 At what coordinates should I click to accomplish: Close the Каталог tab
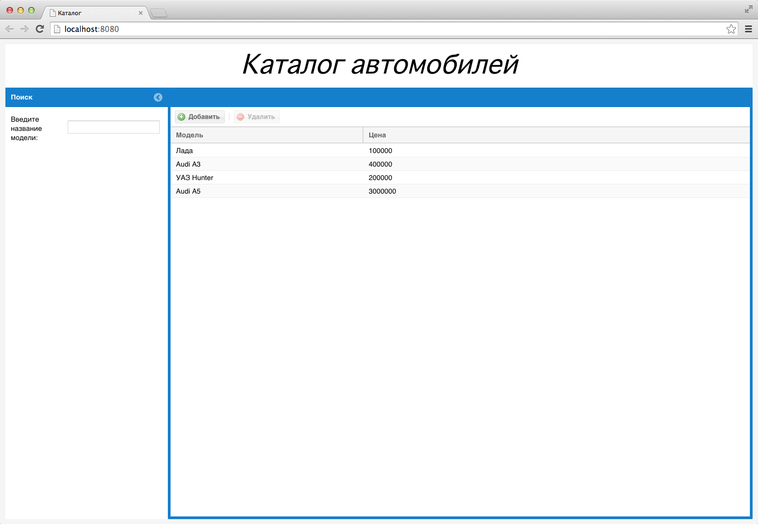tap(141, 13)
